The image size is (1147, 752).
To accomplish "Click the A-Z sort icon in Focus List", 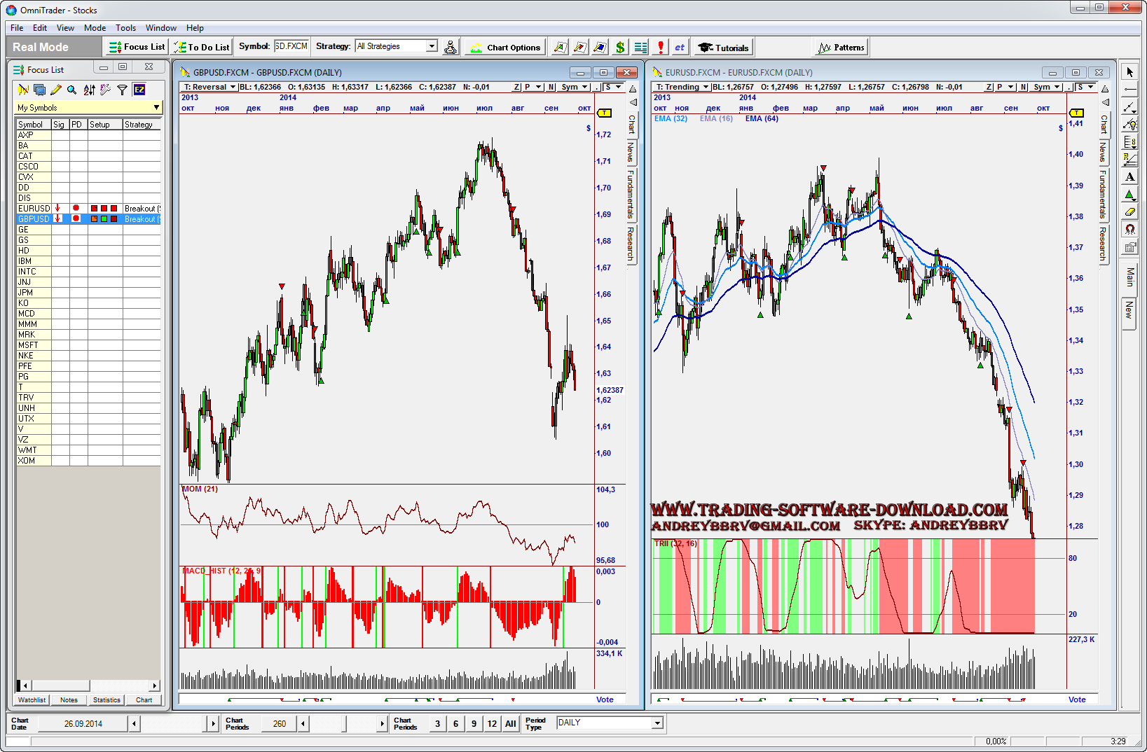I will pyautogui.click(x=89, y=90).
